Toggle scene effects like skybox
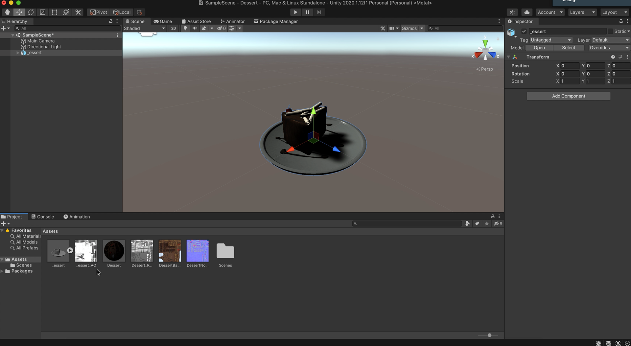 click(x=204, y=28)
